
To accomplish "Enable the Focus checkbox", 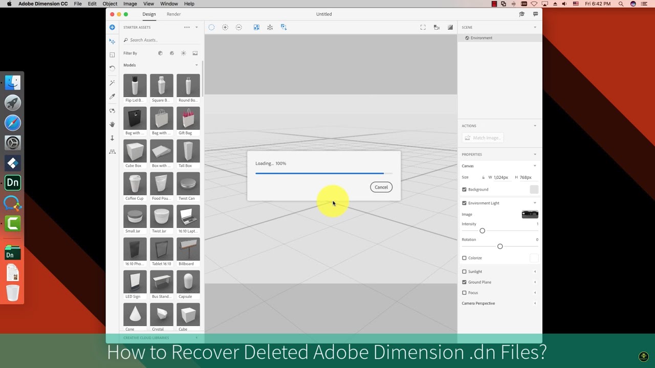I will point(464,293).
